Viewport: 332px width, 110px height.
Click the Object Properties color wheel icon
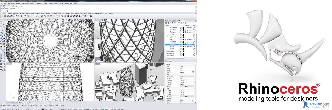[71, 16]
